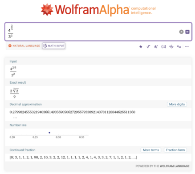Show More digits of decimal approximation

coord(177,104)
